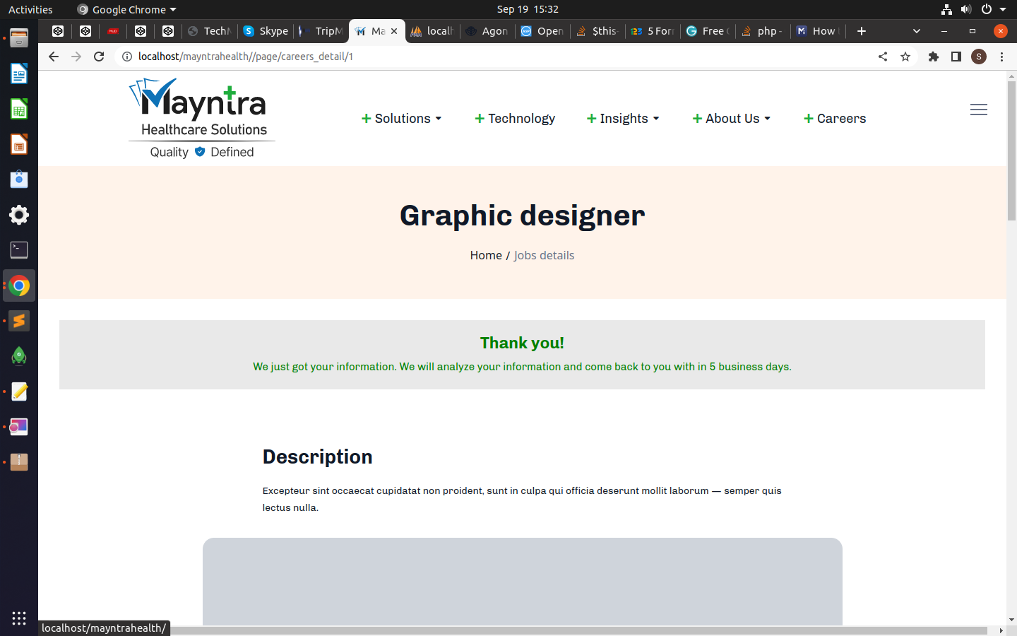Open the text editor notepad icon in the dock
The image size is (1017, 636).
coord(19,391)
